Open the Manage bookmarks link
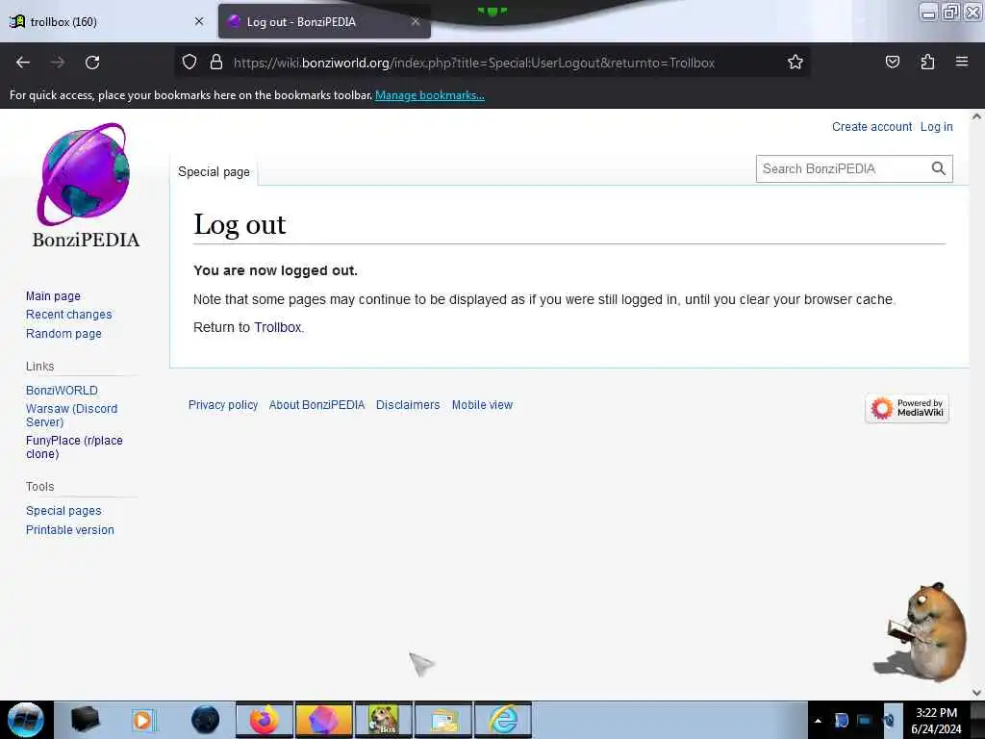 click(x=430, y=95)
